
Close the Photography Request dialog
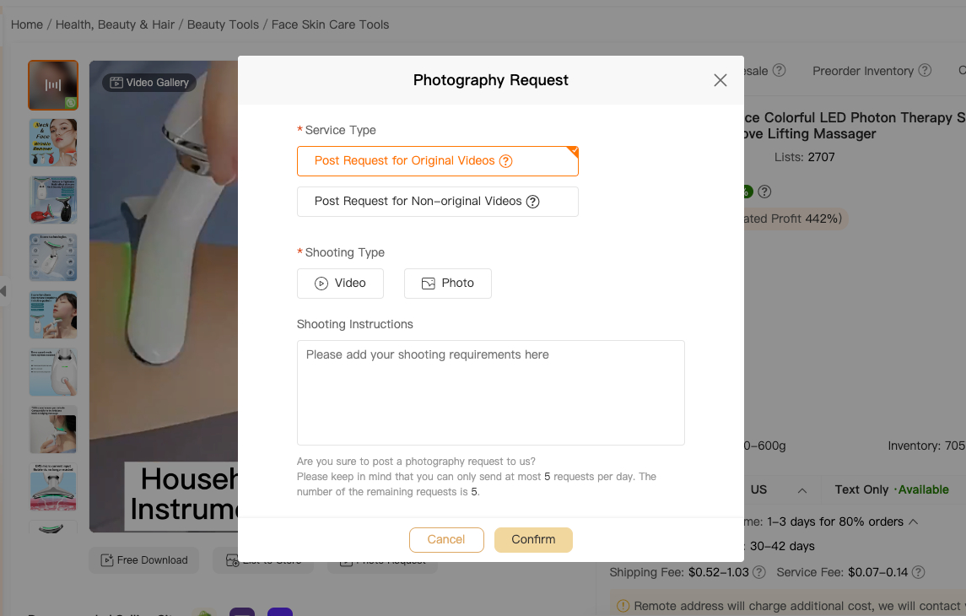point(720,80)
